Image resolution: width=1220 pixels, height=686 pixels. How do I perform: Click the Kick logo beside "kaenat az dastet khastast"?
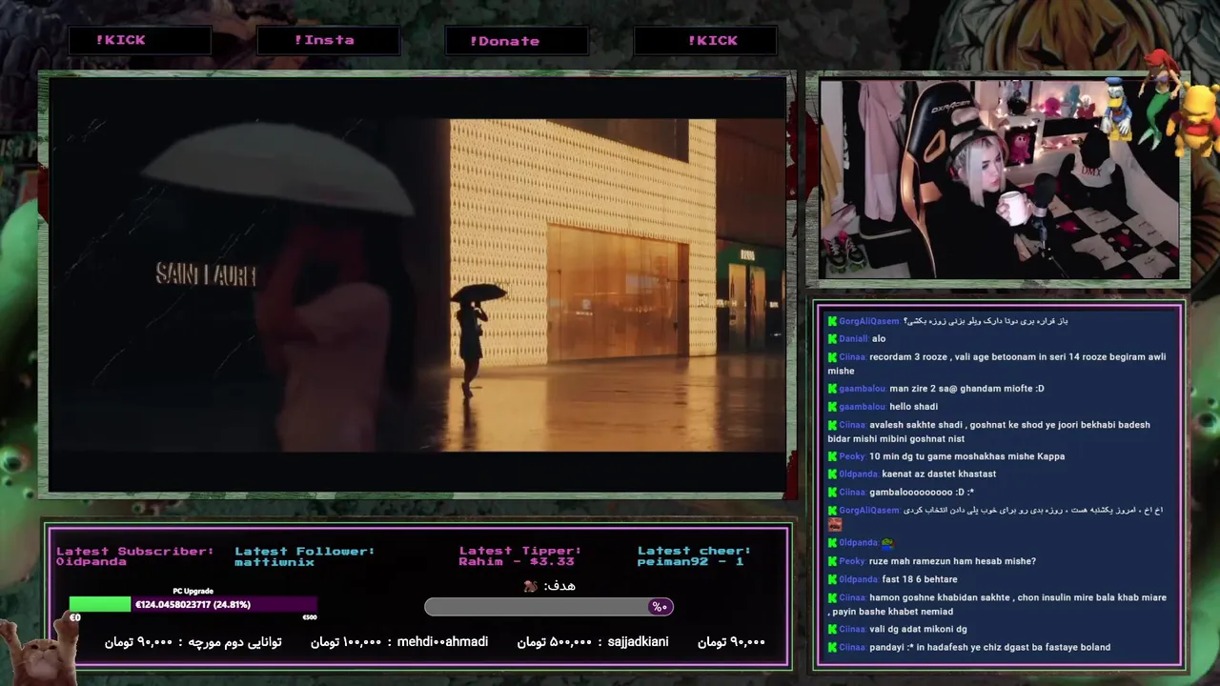tap(832, 474)
